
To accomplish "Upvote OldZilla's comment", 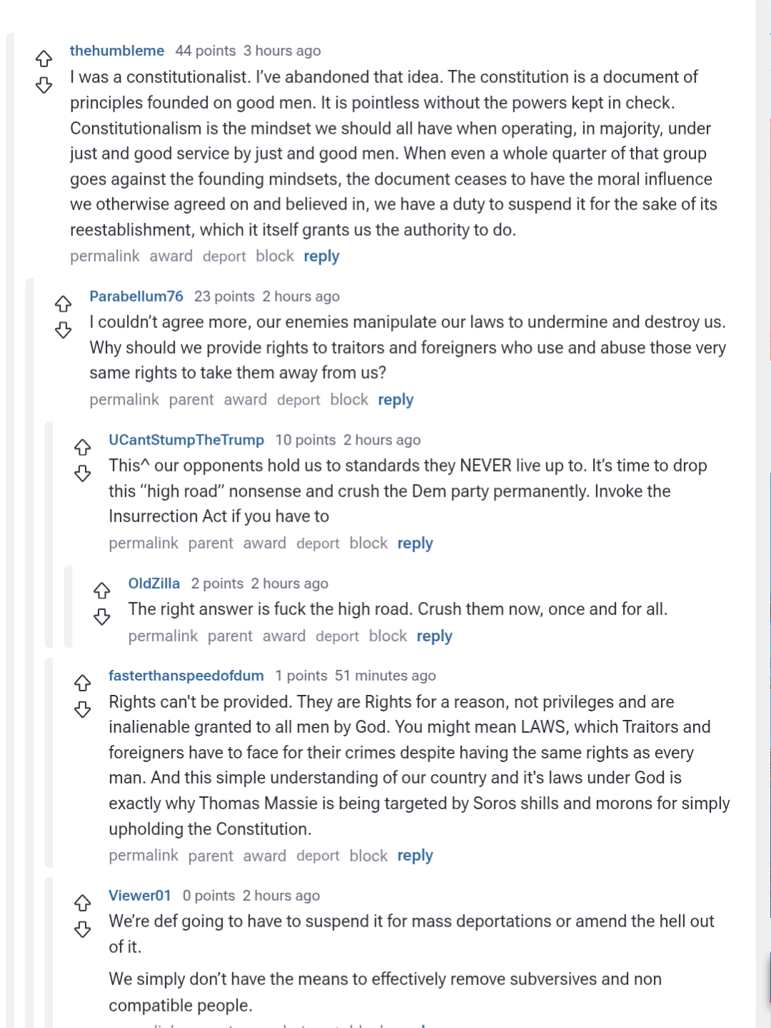I will click(101, 590).
